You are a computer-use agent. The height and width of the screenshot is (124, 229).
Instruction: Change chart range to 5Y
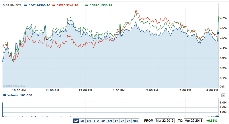[128, 121]
